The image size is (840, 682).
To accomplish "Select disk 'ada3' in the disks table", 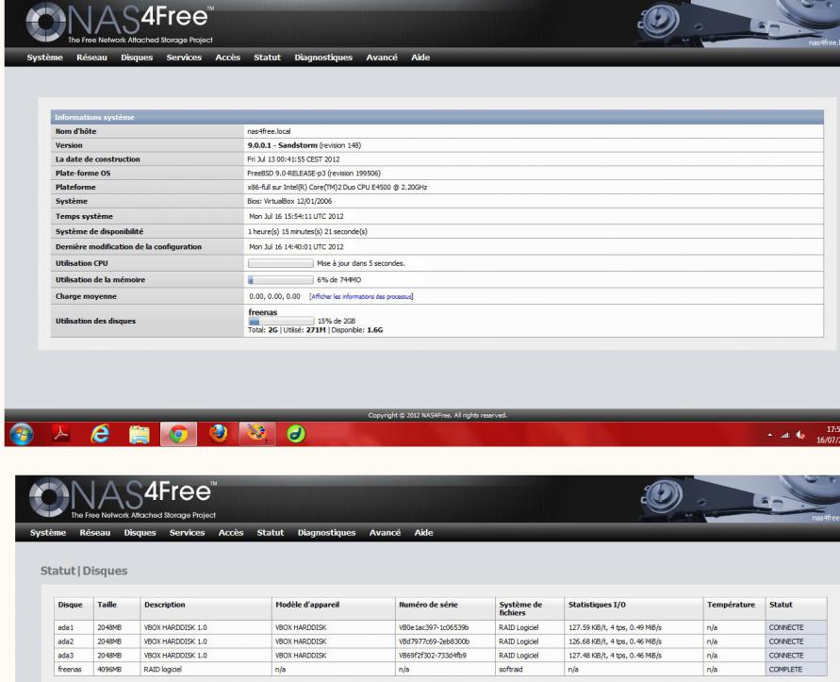I will [66, 656].
